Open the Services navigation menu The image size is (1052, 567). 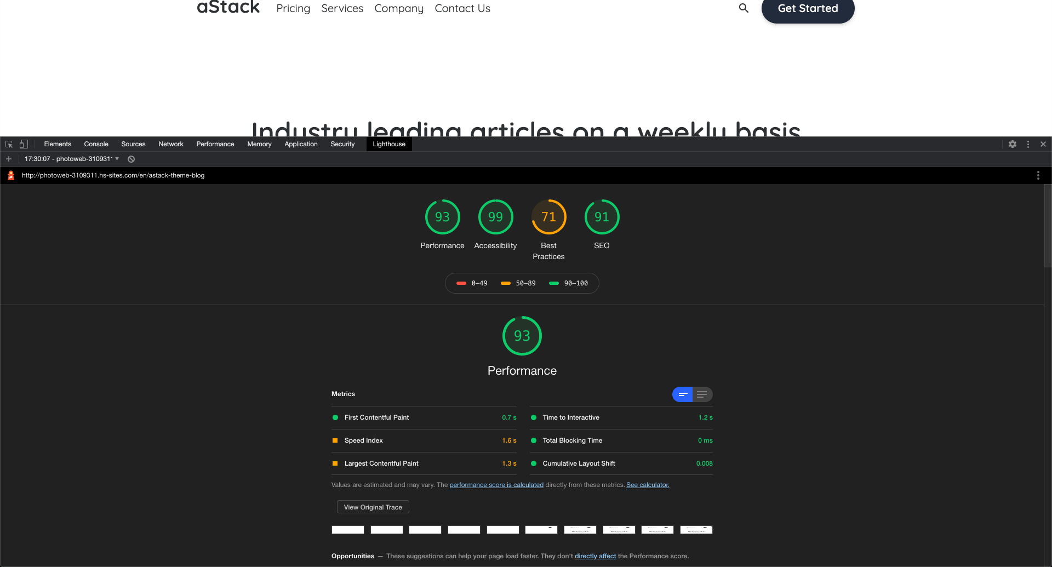pyautogui.click(x=342, y=9)
